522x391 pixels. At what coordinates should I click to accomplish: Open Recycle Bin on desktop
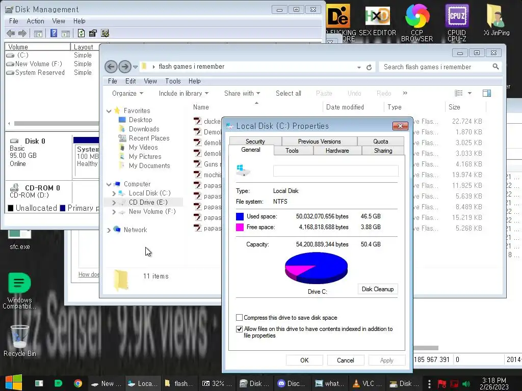20,341
